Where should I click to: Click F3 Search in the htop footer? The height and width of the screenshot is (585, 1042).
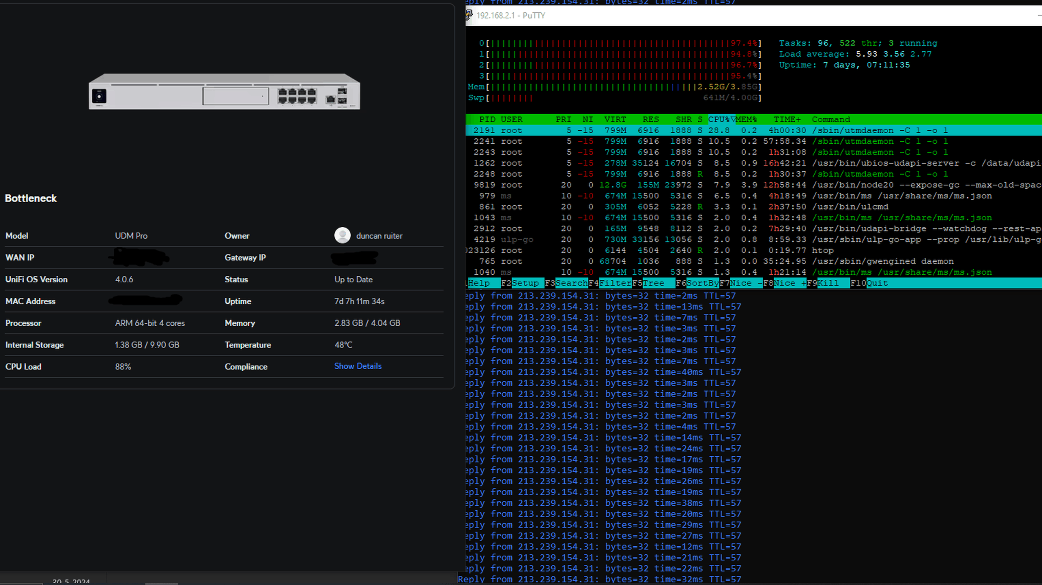566,283
